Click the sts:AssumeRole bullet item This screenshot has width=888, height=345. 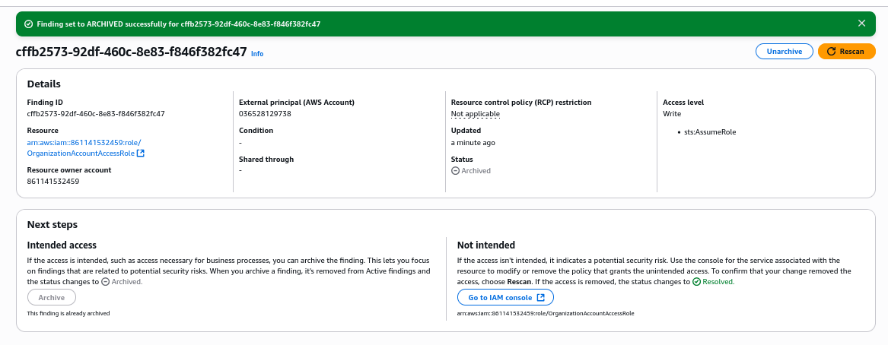710,132
